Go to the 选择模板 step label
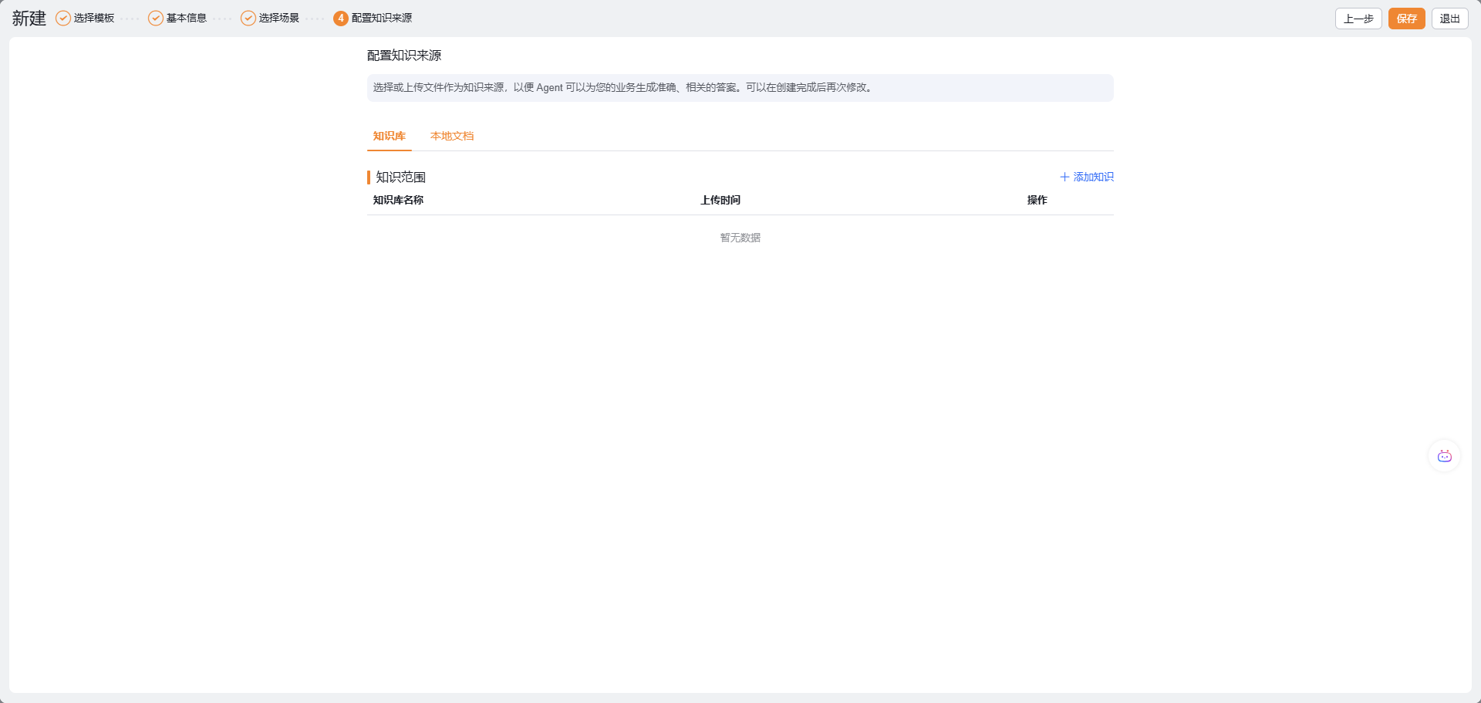Image resolution: width=1481 pixels, height=703 pixels. (94, 19)
